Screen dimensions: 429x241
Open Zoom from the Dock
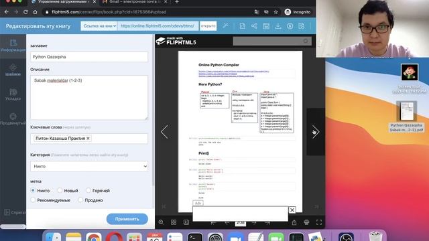point(235,236)
